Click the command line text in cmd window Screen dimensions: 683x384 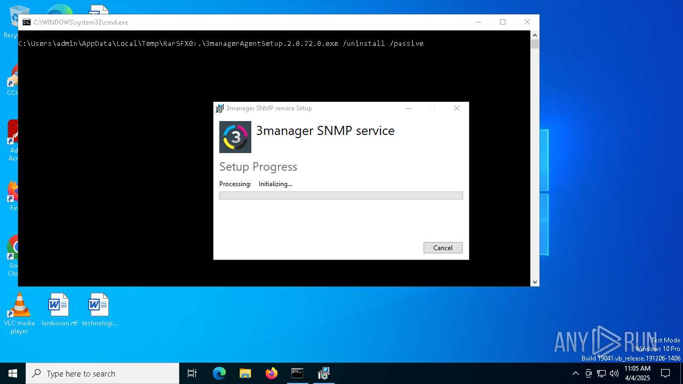[221, 44]
